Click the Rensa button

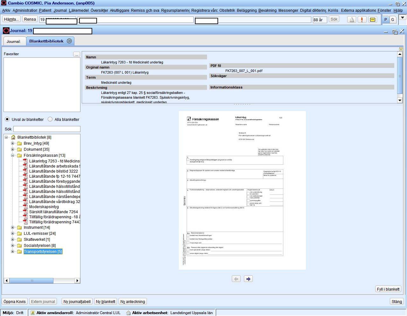(x=30, y=19)
